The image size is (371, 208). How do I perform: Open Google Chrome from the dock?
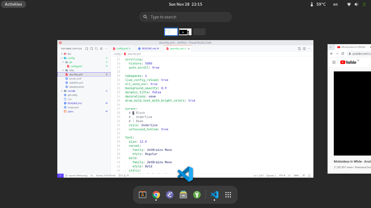click(156, 195)
